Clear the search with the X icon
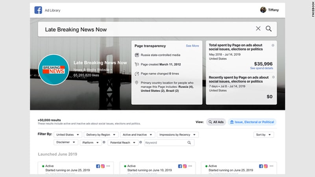Viewport: 315px width, 177px height. (x=258, y=29)
